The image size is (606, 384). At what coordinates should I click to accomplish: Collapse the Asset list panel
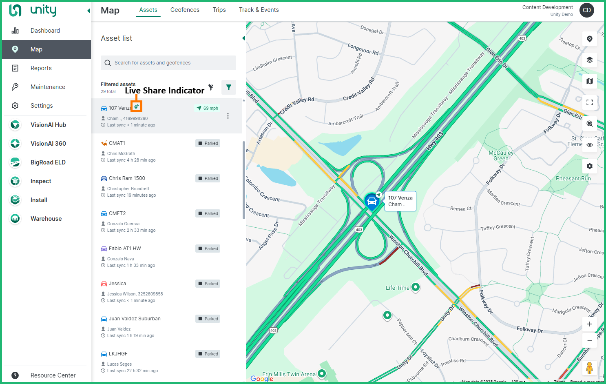[x=243, y=38]
